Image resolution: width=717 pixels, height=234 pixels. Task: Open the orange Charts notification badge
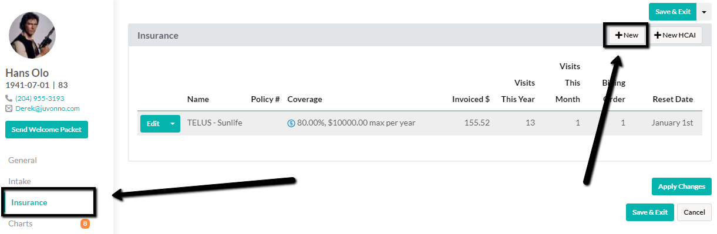coord(85,223)
